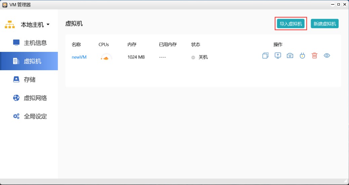Expand the 本地主机 dropdown arrow
The height and width of the screenshot is (185, 349).
[48, 25]
